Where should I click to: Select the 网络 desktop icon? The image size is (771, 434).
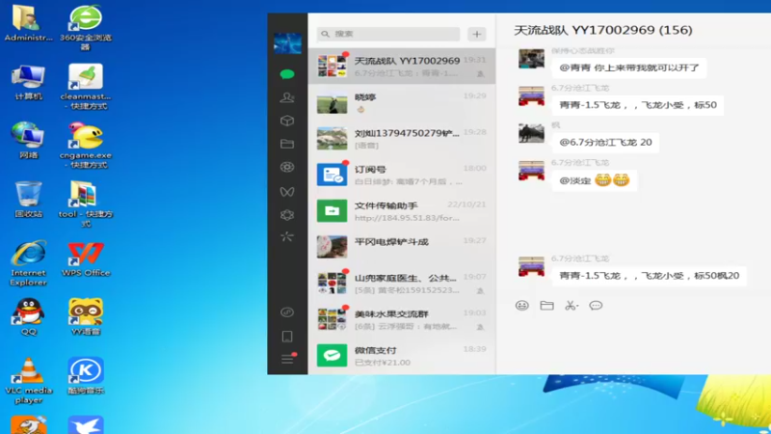(x=28, y=140)
